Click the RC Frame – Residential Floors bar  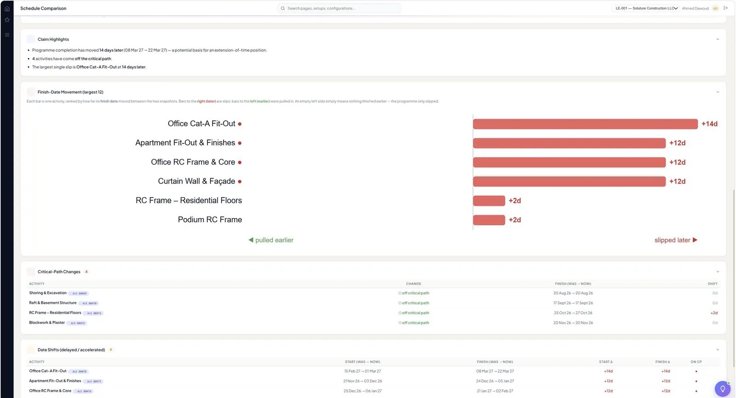coord(489,201)
